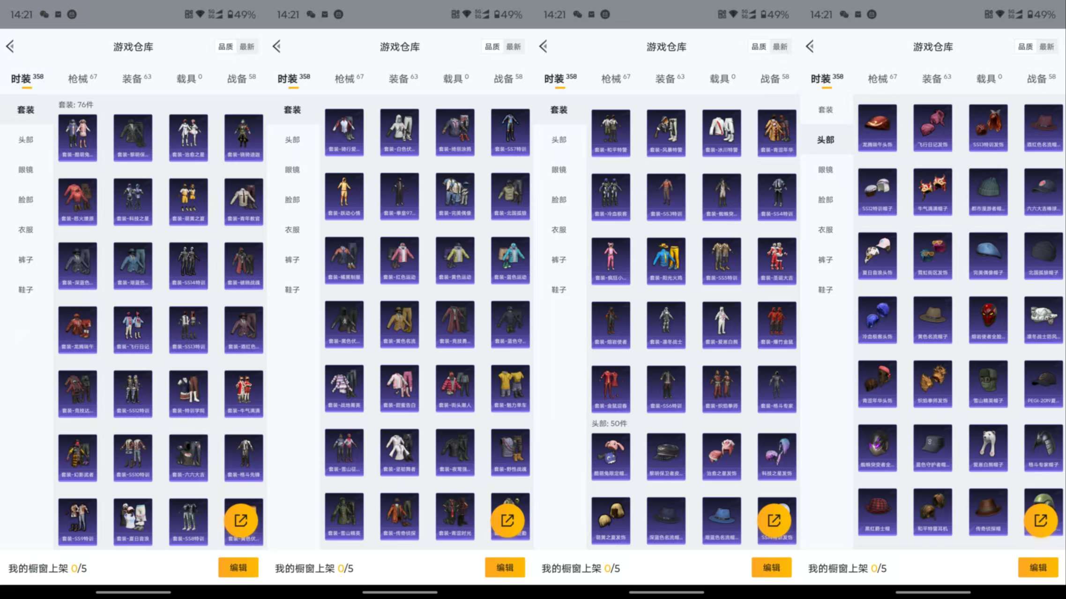The image size is (1066, 599).
Task: Select the 霓虹街区发饰 hair tile
Action: pyautogui.click(x=932, y=256)
